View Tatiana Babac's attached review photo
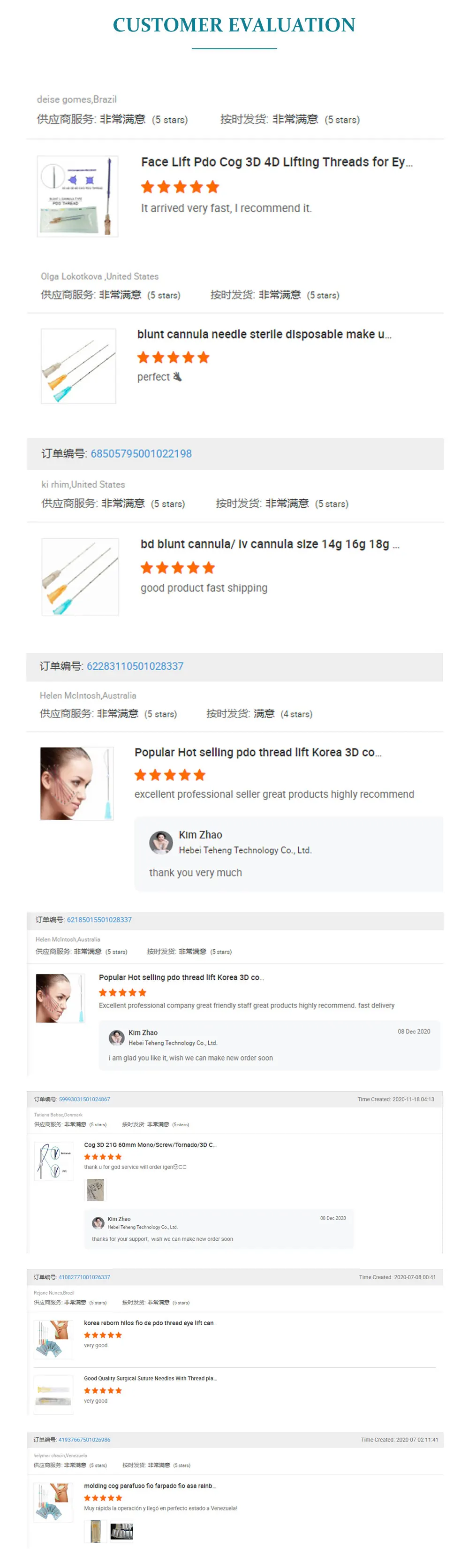469x1557 pixels. 95,1190
